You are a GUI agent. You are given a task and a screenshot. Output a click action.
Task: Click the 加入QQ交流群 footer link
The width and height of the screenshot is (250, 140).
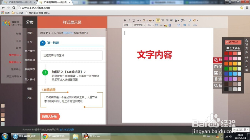coord(67,130)
